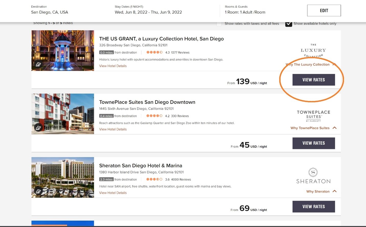This screenshot has width=366, height=227.
Task: Click TownePlace Suites star rating circles
Action: (x=154, y=116)
